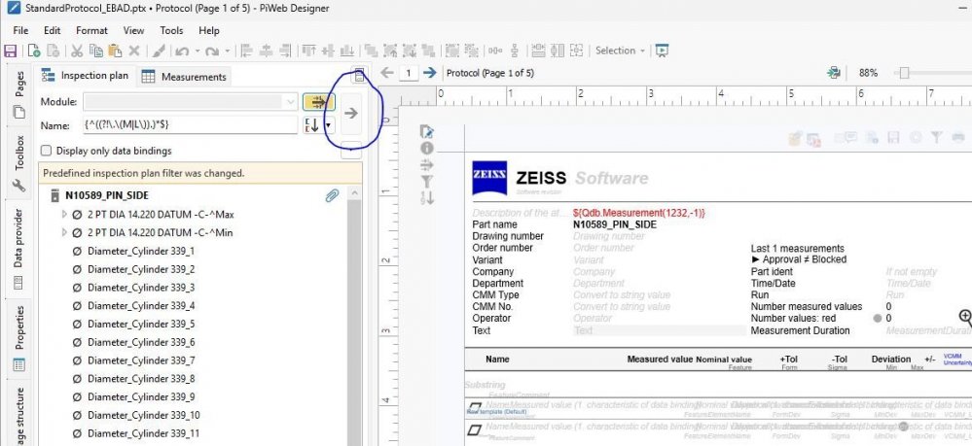Viewport: 972px width, 446px height.
Task: Click the refresh data icon left of 88%
Action: click(833, 73)
